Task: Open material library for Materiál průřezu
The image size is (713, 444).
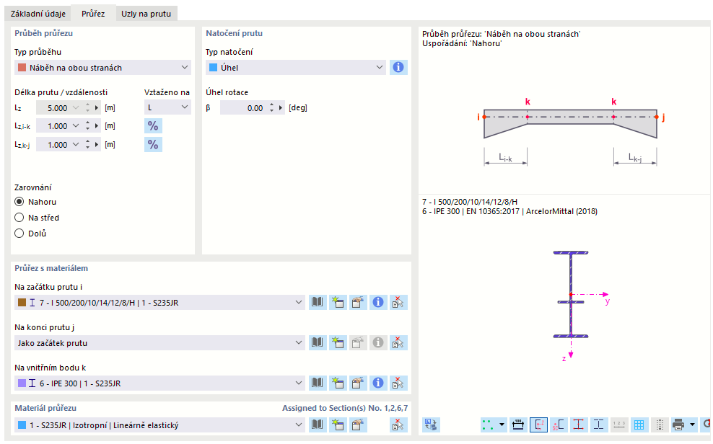Action: [318, 425]
